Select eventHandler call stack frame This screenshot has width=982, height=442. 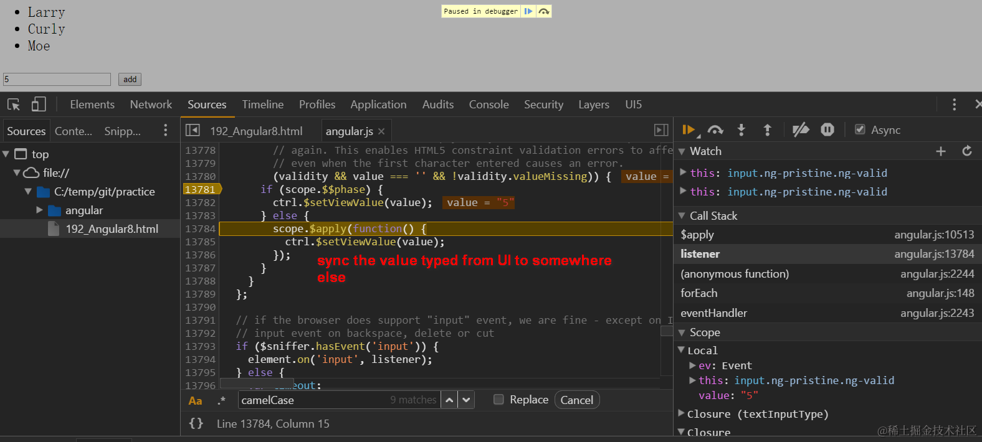pyautogui.click(x=827, y=313)
